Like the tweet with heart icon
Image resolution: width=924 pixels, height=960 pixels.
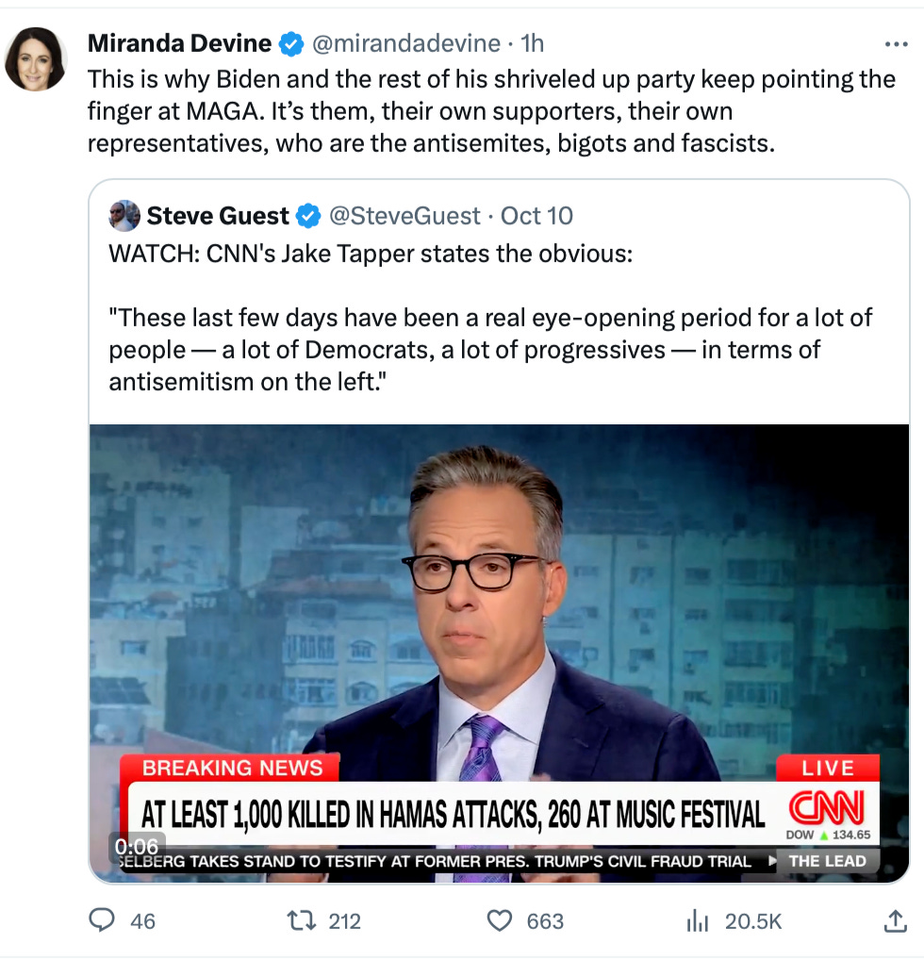(x=500, y=920)
